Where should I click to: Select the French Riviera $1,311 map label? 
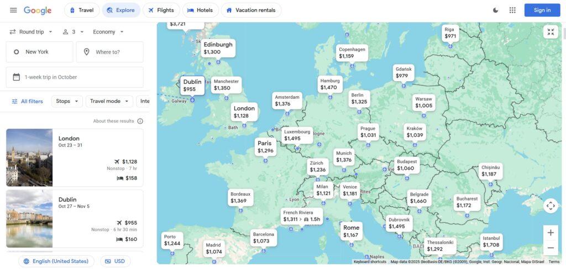tap(302, 216)
